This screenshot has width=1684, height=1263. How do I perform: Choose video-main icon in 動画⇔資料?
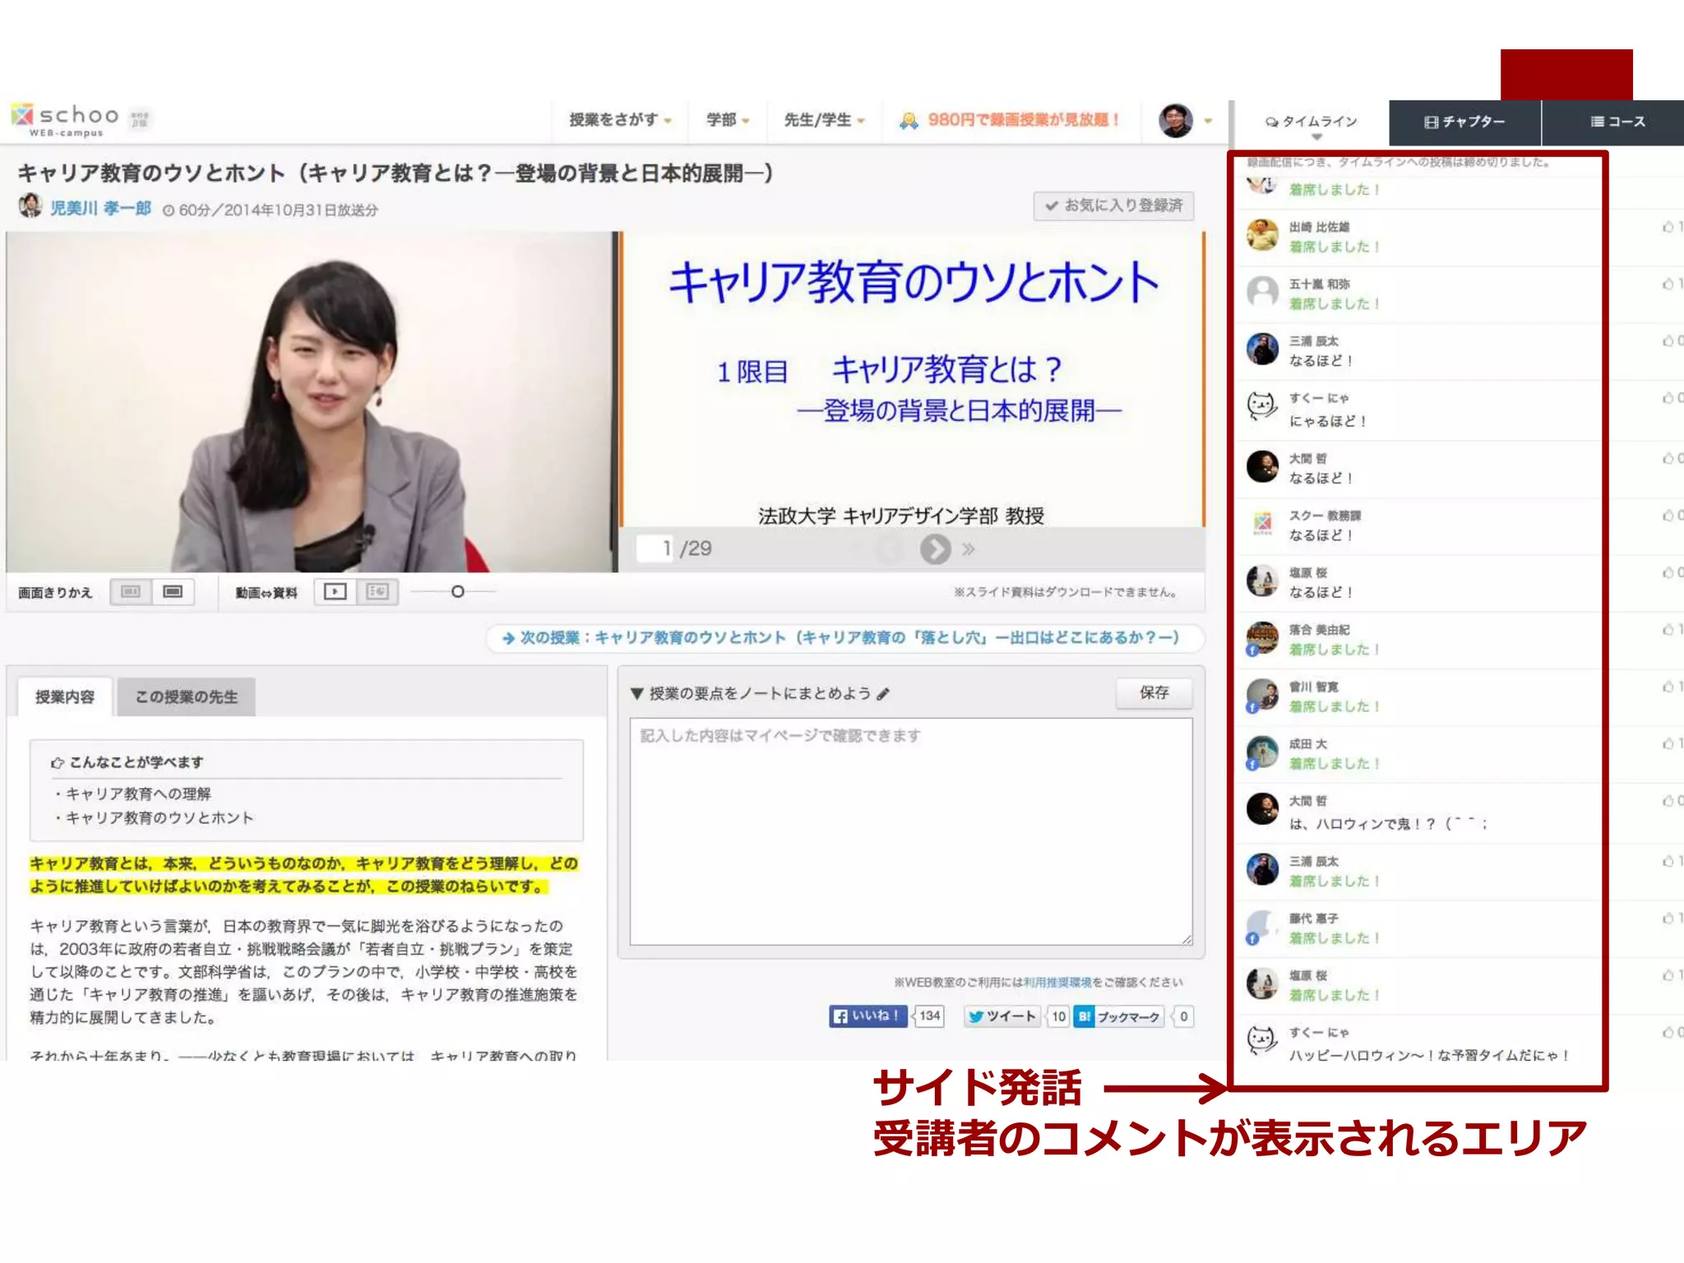(335, 591)
